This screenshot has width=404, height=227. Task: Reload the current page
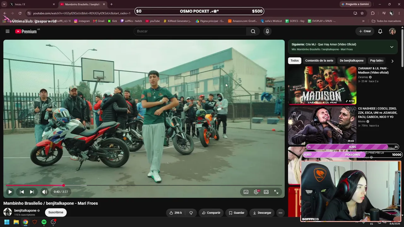coord(20,13)
